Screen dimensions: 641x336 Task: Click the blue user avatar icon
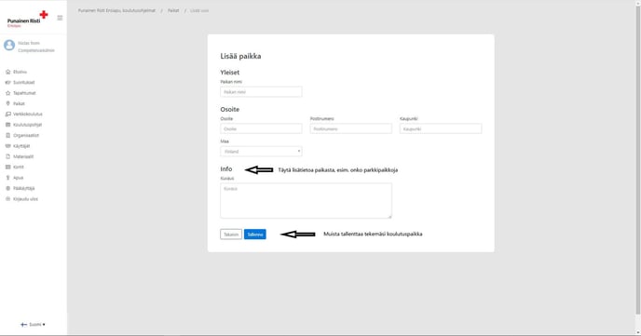[9, 45]
